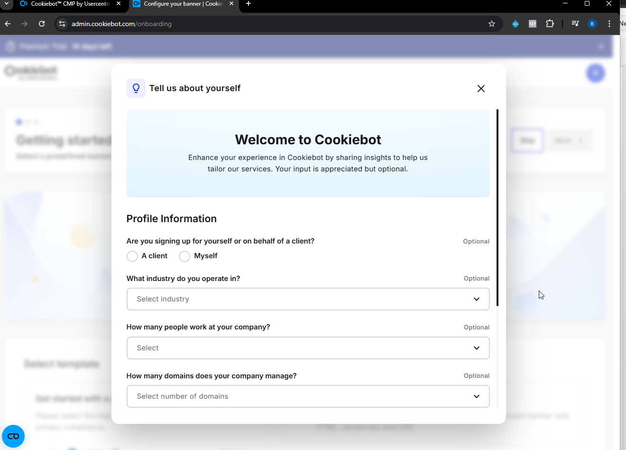Go back to the previous page

point(8,24)
